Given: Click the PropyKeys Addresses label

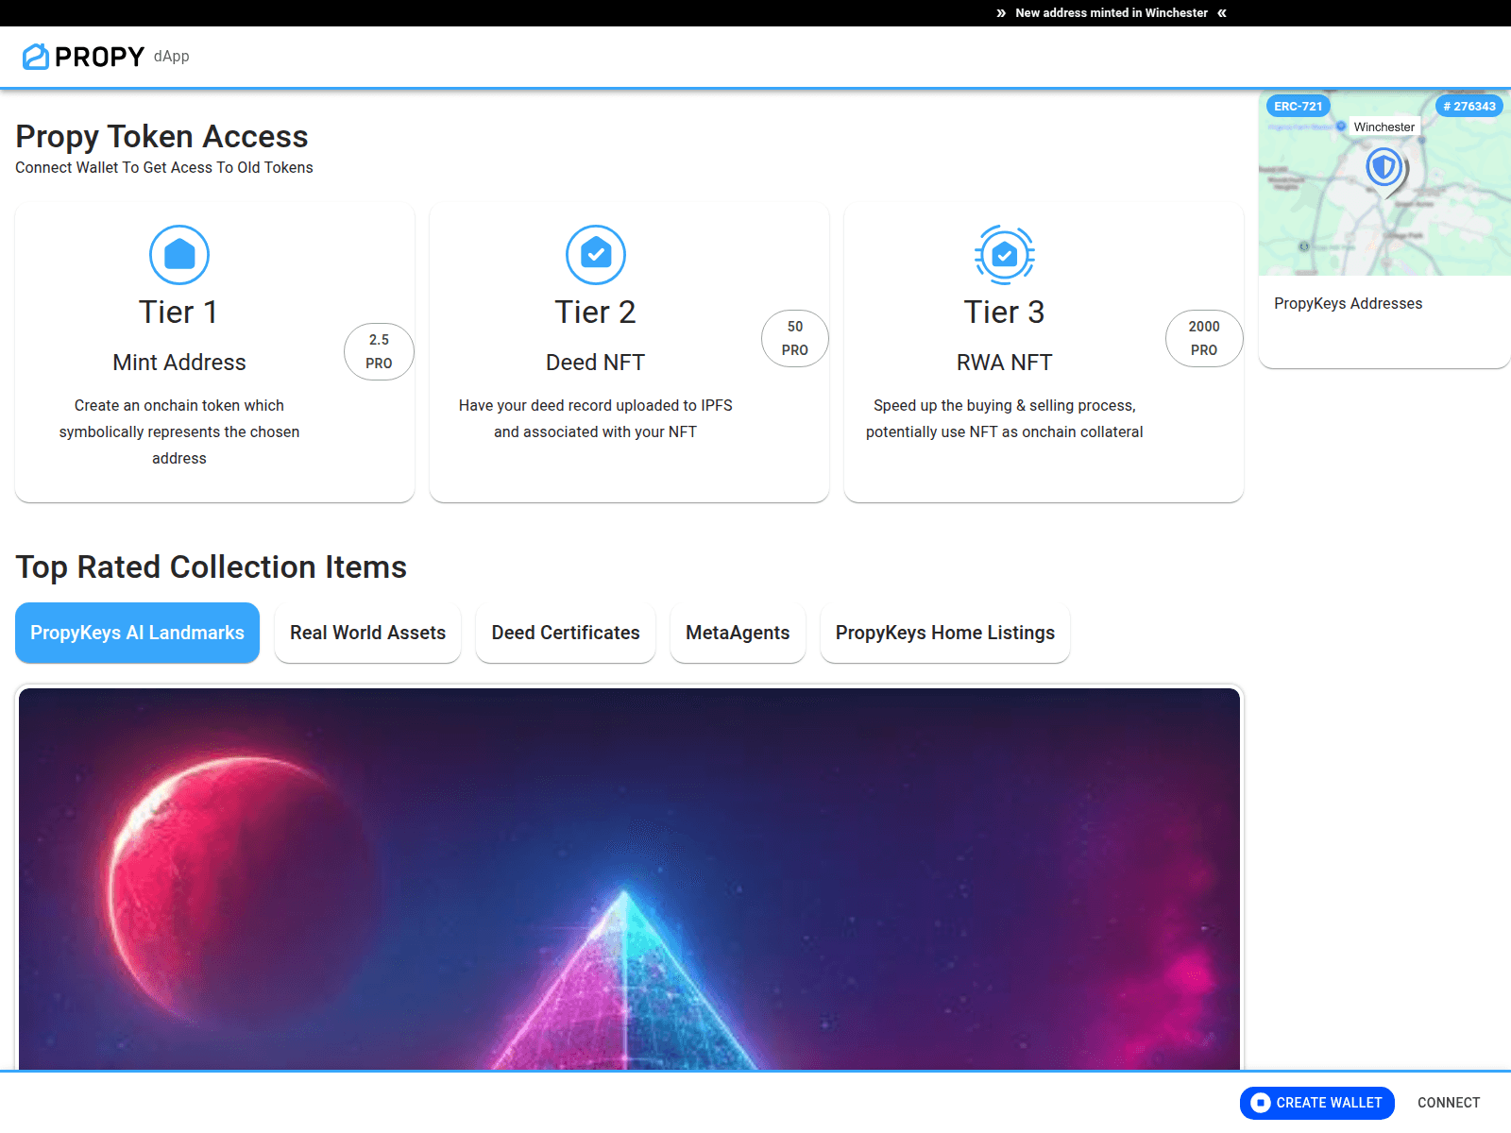Looking at the screenshot, I should 1348,303.
